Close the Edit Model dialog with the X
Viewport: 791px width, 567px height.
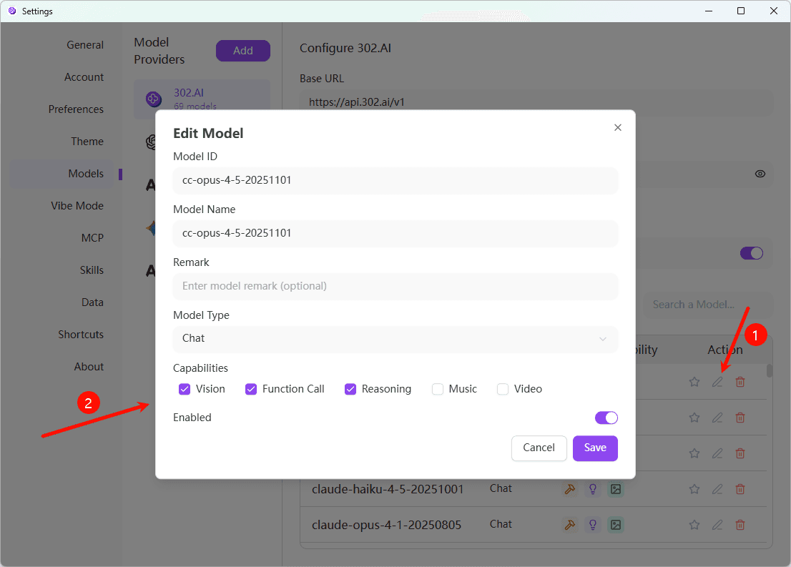click(x=618, y=127)
